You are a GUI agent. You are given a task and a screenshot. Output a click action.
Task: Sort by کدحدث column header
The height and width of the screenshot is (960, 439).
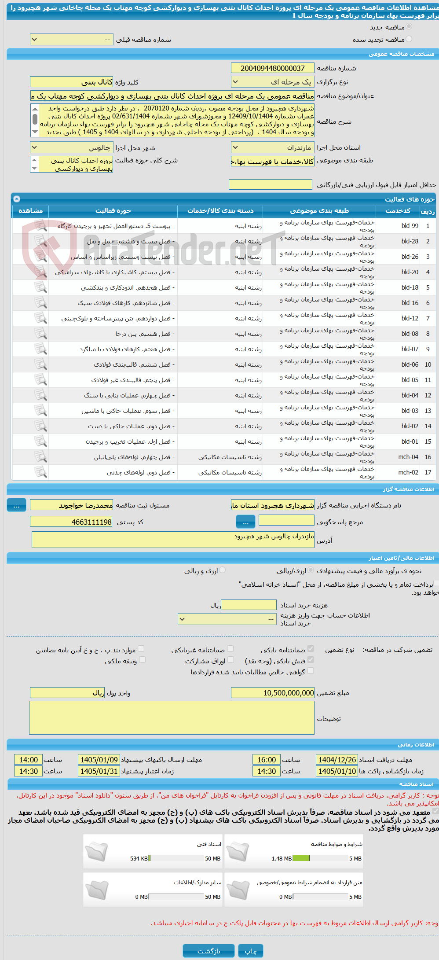(398, 211)
